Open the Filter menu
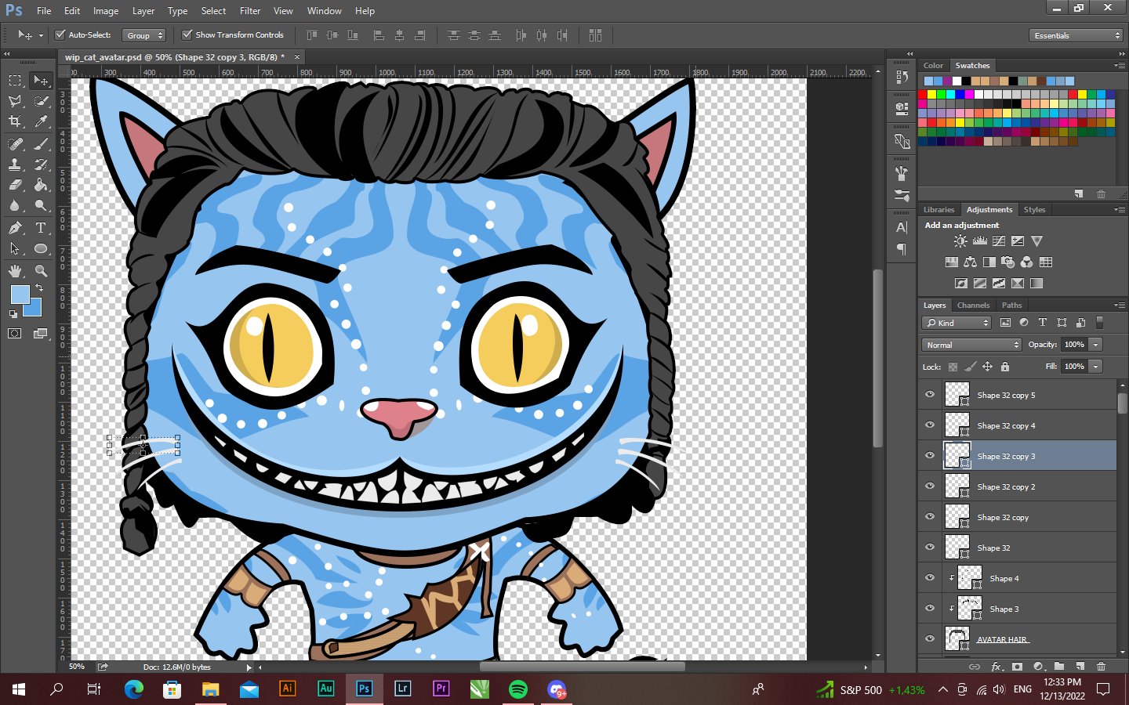This screenshot has height=705, width=1129. [250, 11]
